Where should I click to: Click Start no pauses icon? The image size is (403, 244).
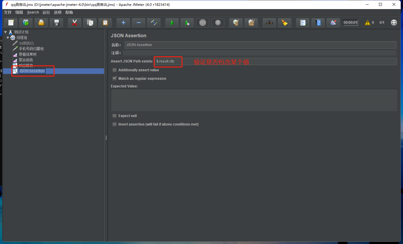point(187,23)
